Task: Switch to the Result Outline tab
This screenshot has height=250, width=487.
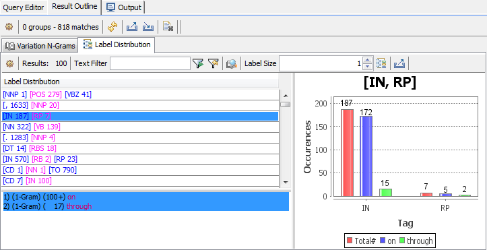Action: pyautogui.click(x=75, y=7)
